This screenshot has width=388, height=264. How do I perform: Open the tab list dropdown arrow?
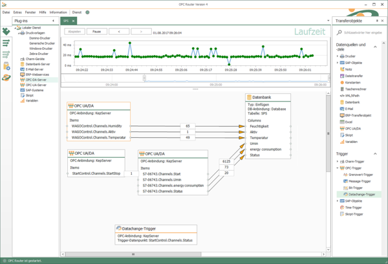(329, 21)
